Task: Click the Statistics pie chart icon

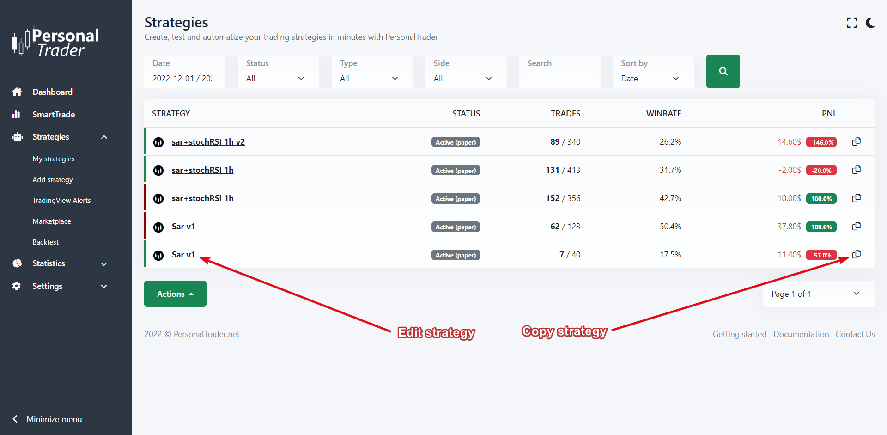Action: (17, 263)
